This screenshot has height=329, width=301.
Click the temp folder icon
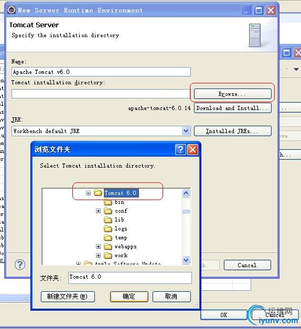coord(108,238)
